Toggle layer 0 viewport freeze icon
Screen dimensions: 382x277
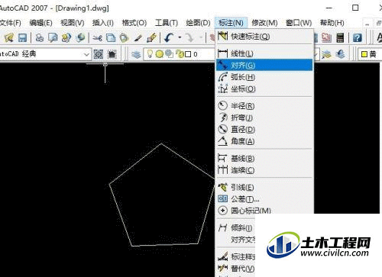coord(169,53)
